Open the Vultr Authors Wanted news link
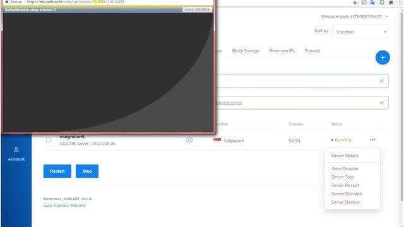 64,206
